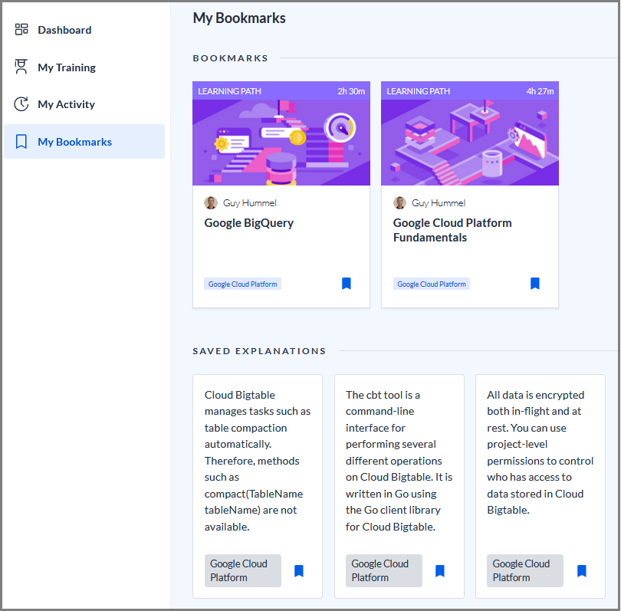Click the cbt tool command-line explanation text
Screen dimensions: 621x611
(x=399, y=461)
